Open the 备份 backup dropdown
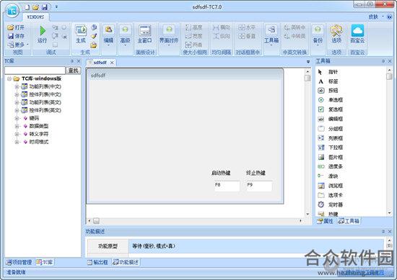This screenshot has width=397, height=280. pyautogui.click(x=318, y=35)
